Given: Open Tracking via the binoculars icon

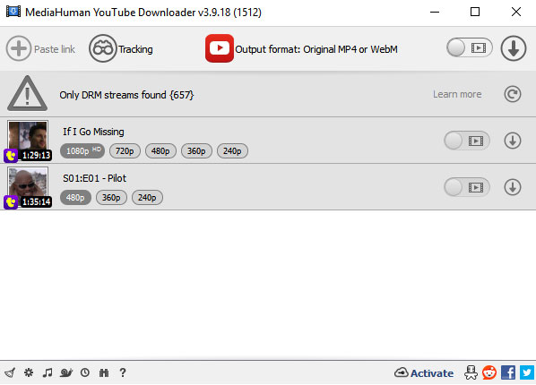Looking at the screenshot, I should 102,48.
